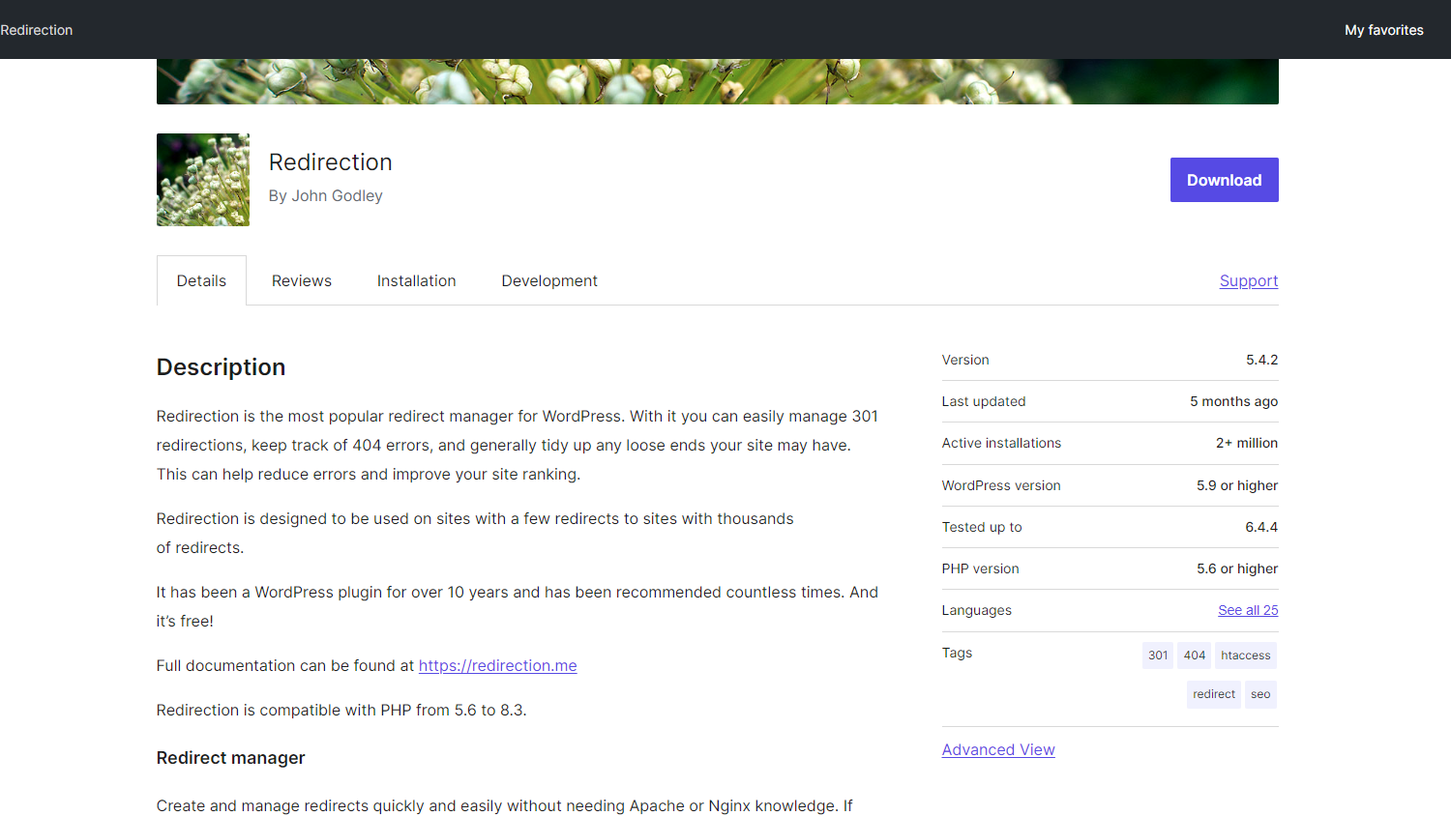The image size is (1451, 816).
Task: Click Redirection title in the top bar
Action: [x=37, y=30]
